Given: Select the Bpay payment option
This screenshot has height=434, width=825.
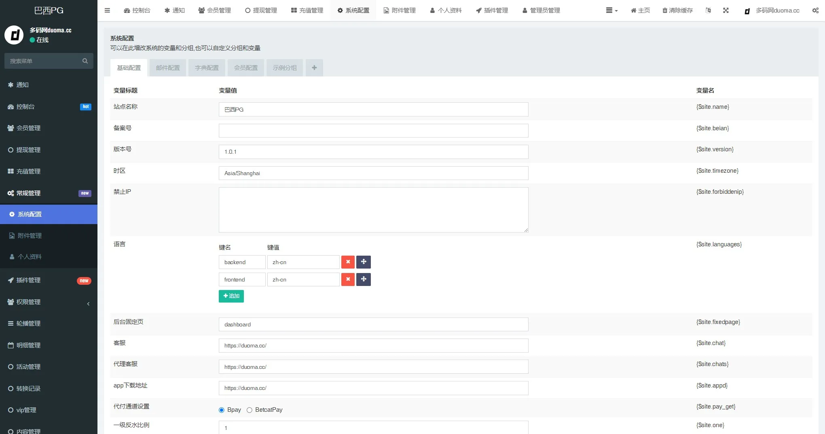Looking at the screenshot, I should pos(221,410).
